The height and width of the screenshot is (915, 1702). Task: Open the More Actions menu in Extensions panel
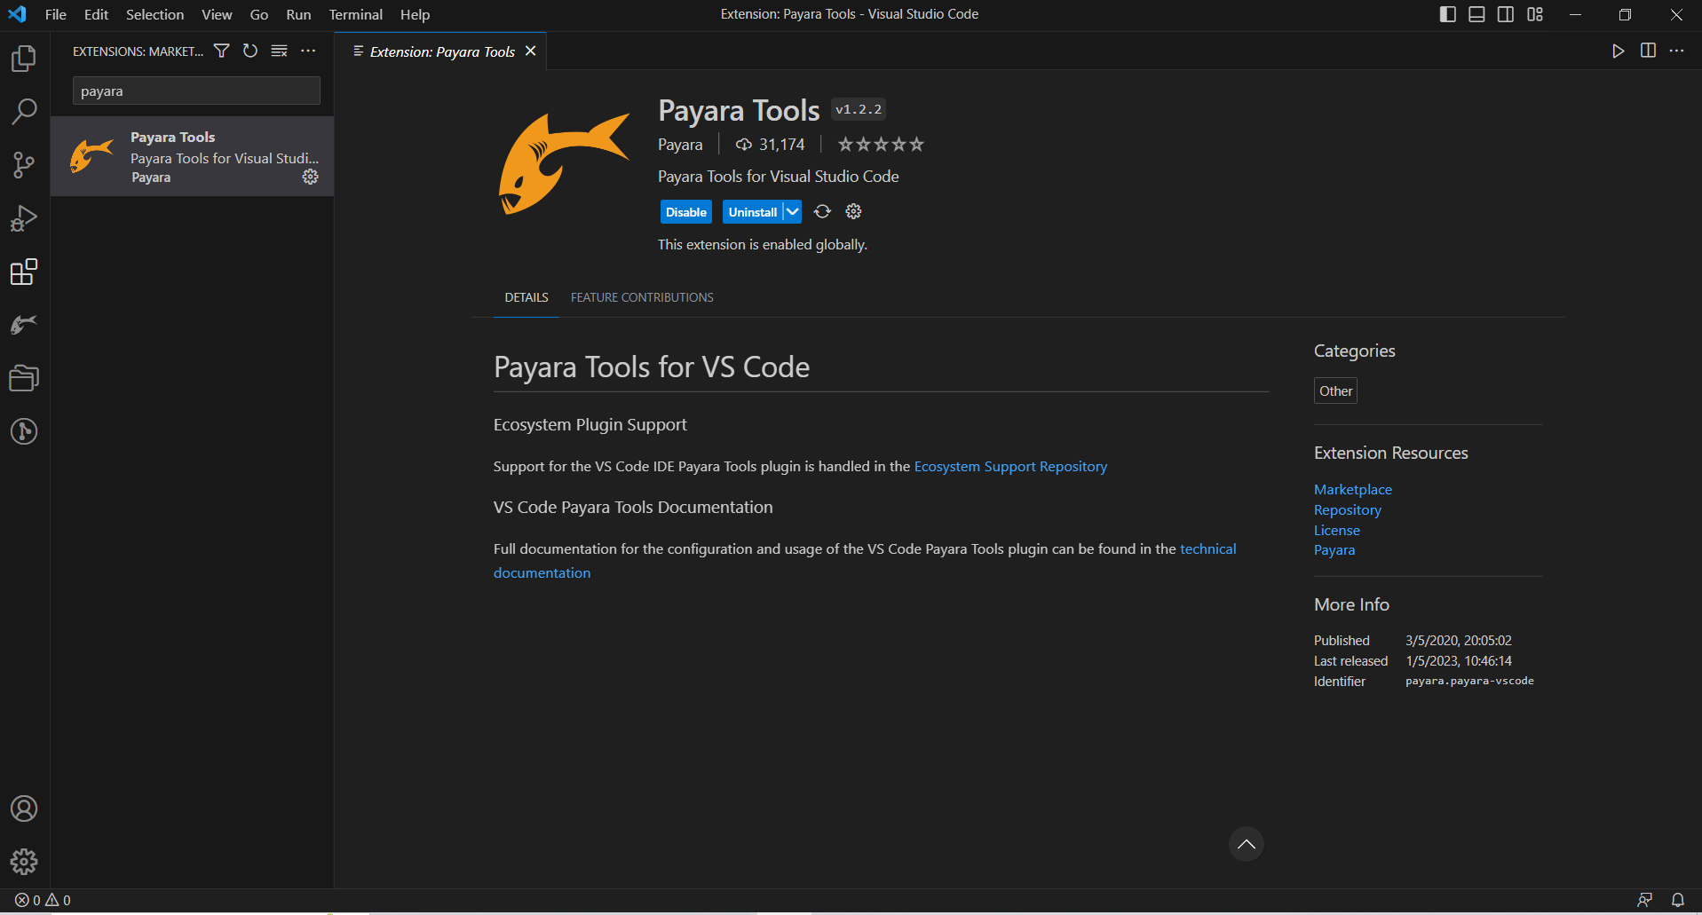[x=308, y=51]
